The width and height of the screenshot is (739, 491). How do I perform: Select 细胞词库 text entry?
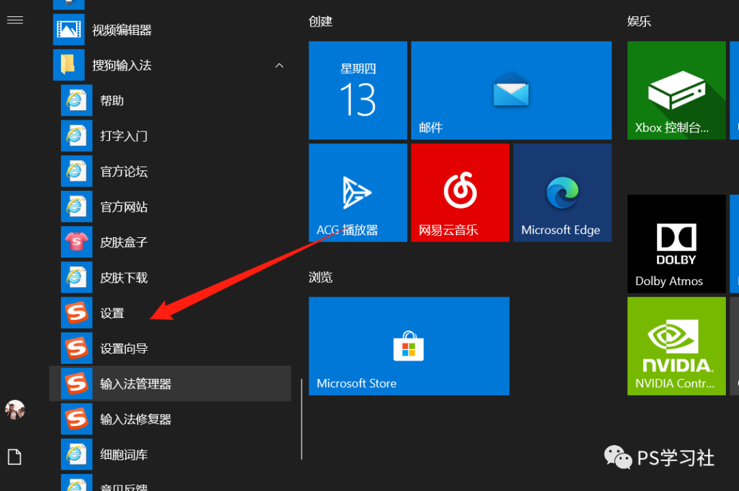(123, 455)
